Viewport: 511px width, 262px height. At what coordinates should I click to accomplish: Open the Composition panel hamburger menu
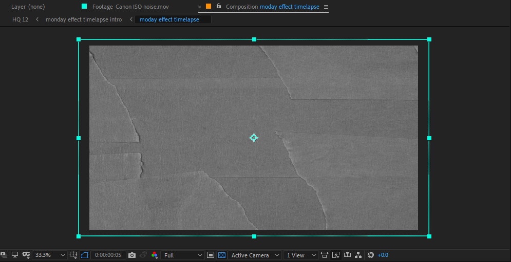tap(326, 7)
